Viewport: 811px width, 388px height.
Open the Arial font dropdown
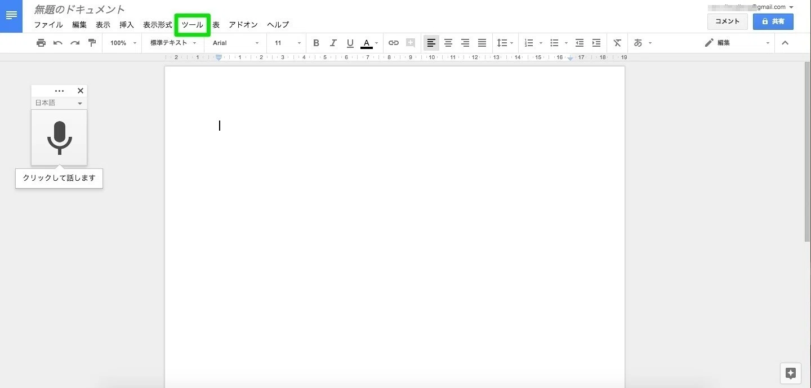coord(235,43)
